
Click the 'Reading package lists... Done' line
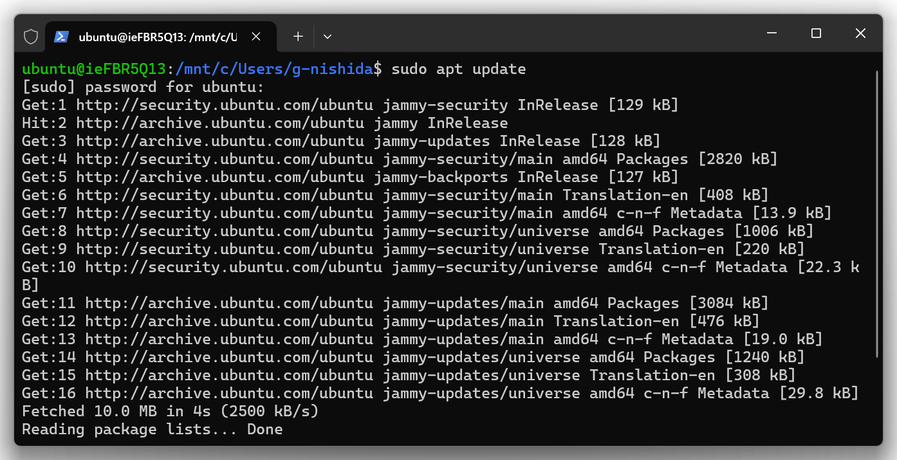tap(152, 429)
